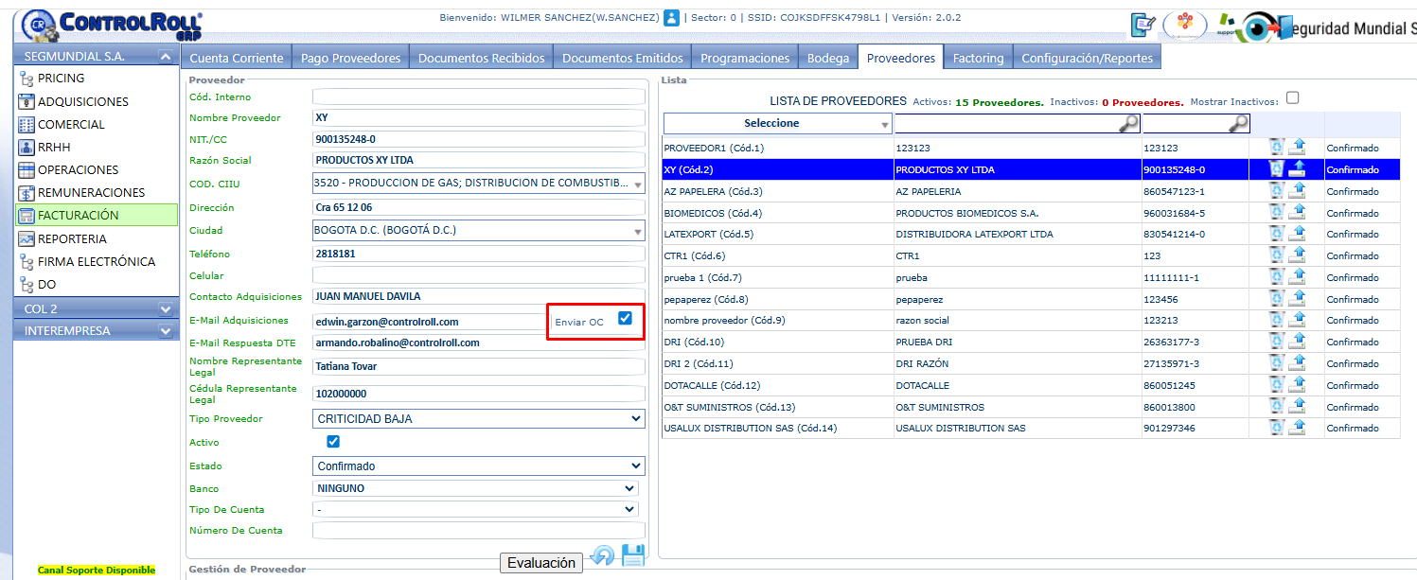Enable the Mostrar Inactivos checkbox

tap(1293, 98)
